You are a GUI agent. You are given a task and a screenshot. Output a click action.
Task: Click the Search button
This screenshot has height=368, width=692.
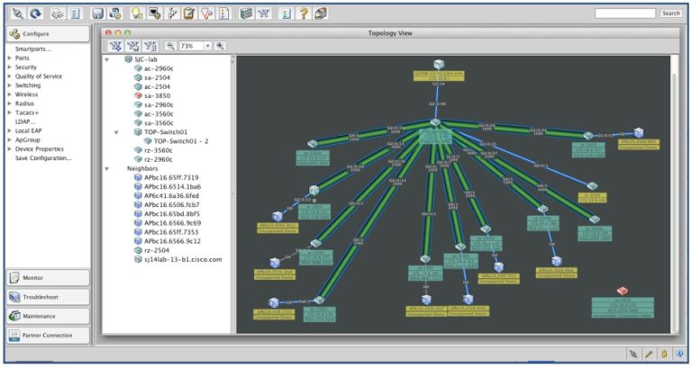pyautogui.click(x=670, y=13)
